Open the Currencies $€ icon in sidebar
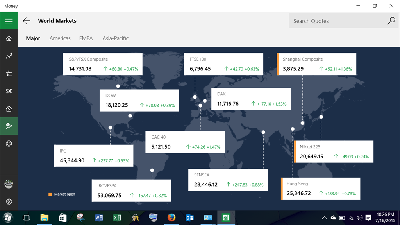 (x=9, y=91)
